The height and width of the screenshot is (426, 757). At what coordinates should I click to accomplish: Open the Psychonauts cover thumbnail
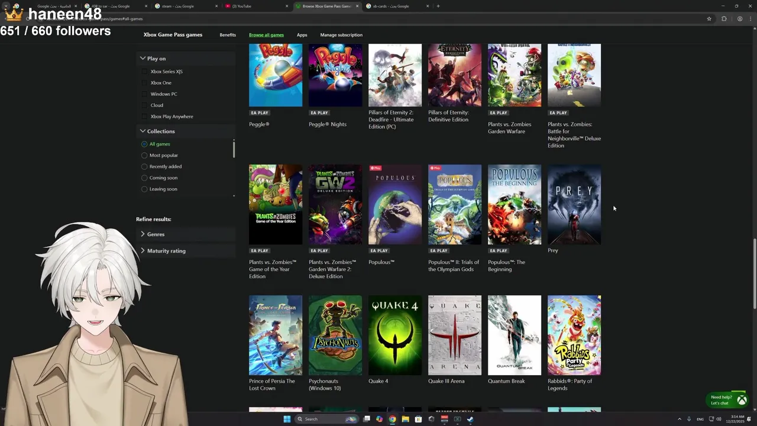(335, 335)
